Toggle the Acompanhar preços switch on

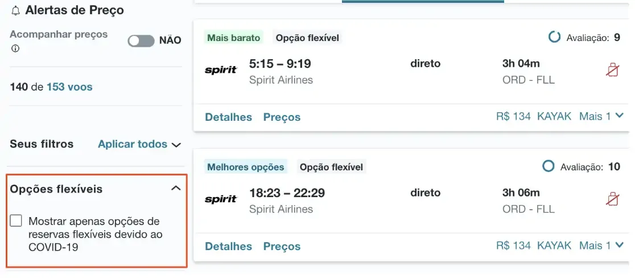click(141, 40)
